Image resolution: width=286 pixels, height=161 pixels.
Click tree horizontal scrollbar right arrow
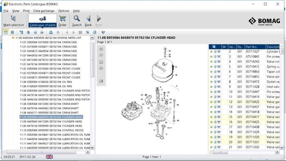pyautogui.click(x=88, y=152)
